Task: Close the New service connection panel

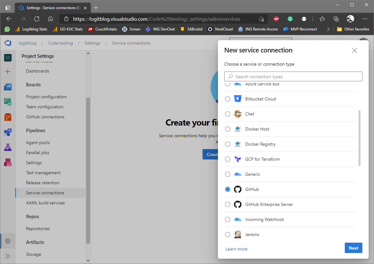Action: [355, 51]
